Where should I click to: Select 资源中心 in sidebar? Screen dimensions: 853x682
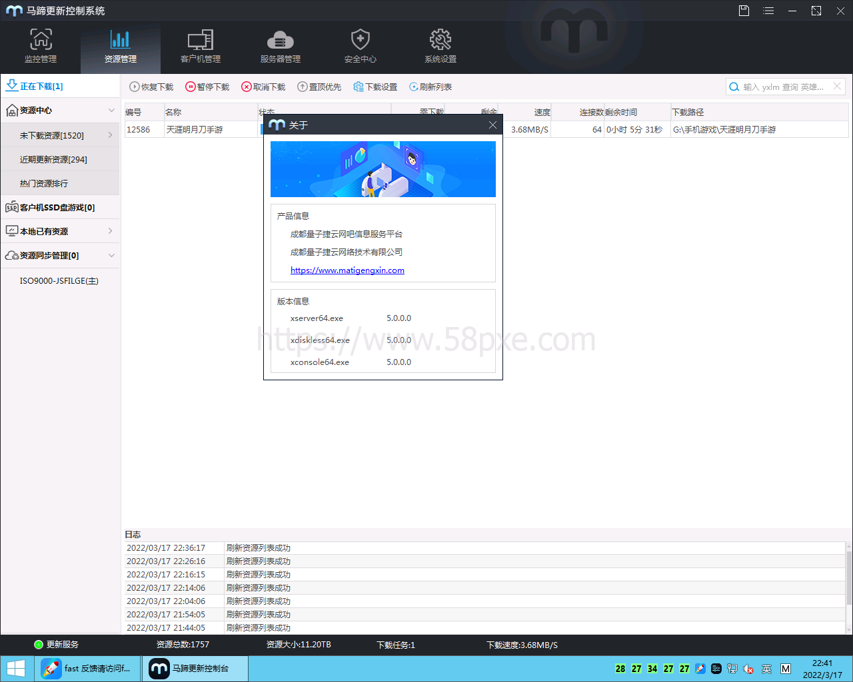click(x=60, y=110)
